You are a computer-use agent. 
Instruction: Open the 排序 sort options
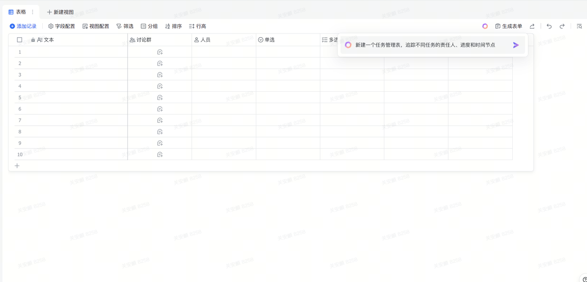(173, 26)
